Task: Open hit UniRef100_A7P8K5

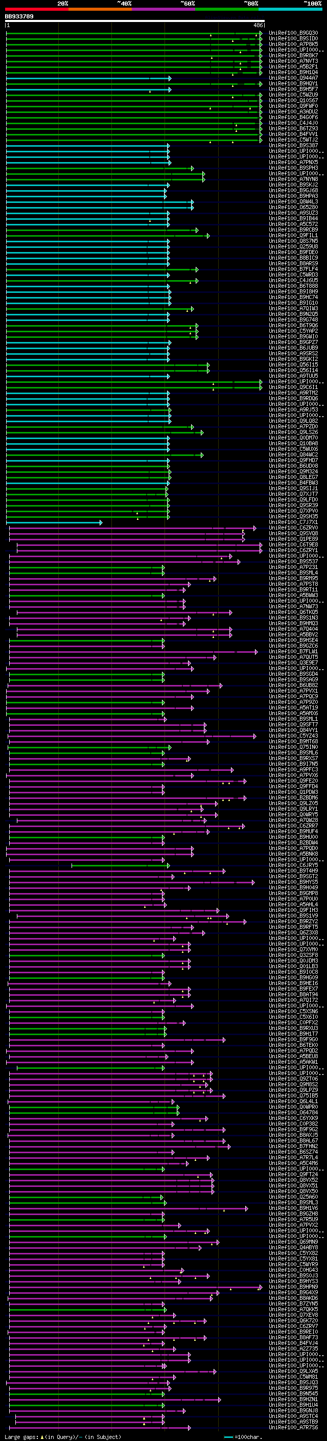Action: coord(293,44)
